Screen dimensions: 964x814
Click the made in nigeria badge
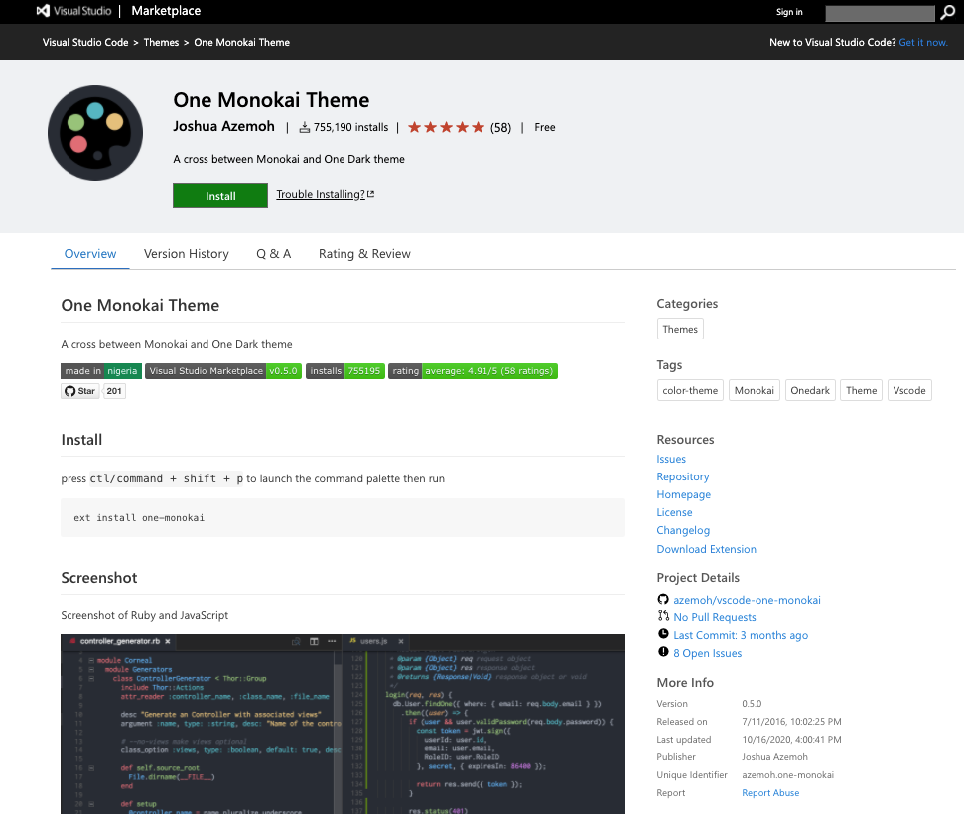pos(101,371)
